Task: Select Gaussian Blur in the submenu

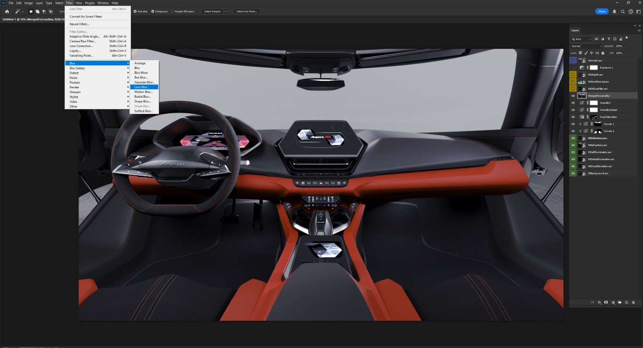Action: 143,82
